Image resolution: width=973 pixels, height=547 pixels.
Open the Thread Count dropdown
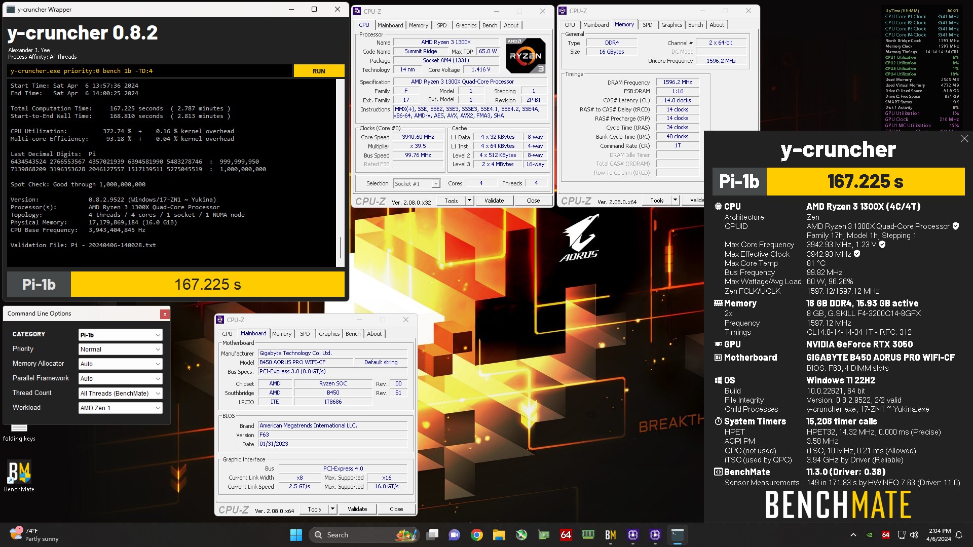(x=121, y=393)
